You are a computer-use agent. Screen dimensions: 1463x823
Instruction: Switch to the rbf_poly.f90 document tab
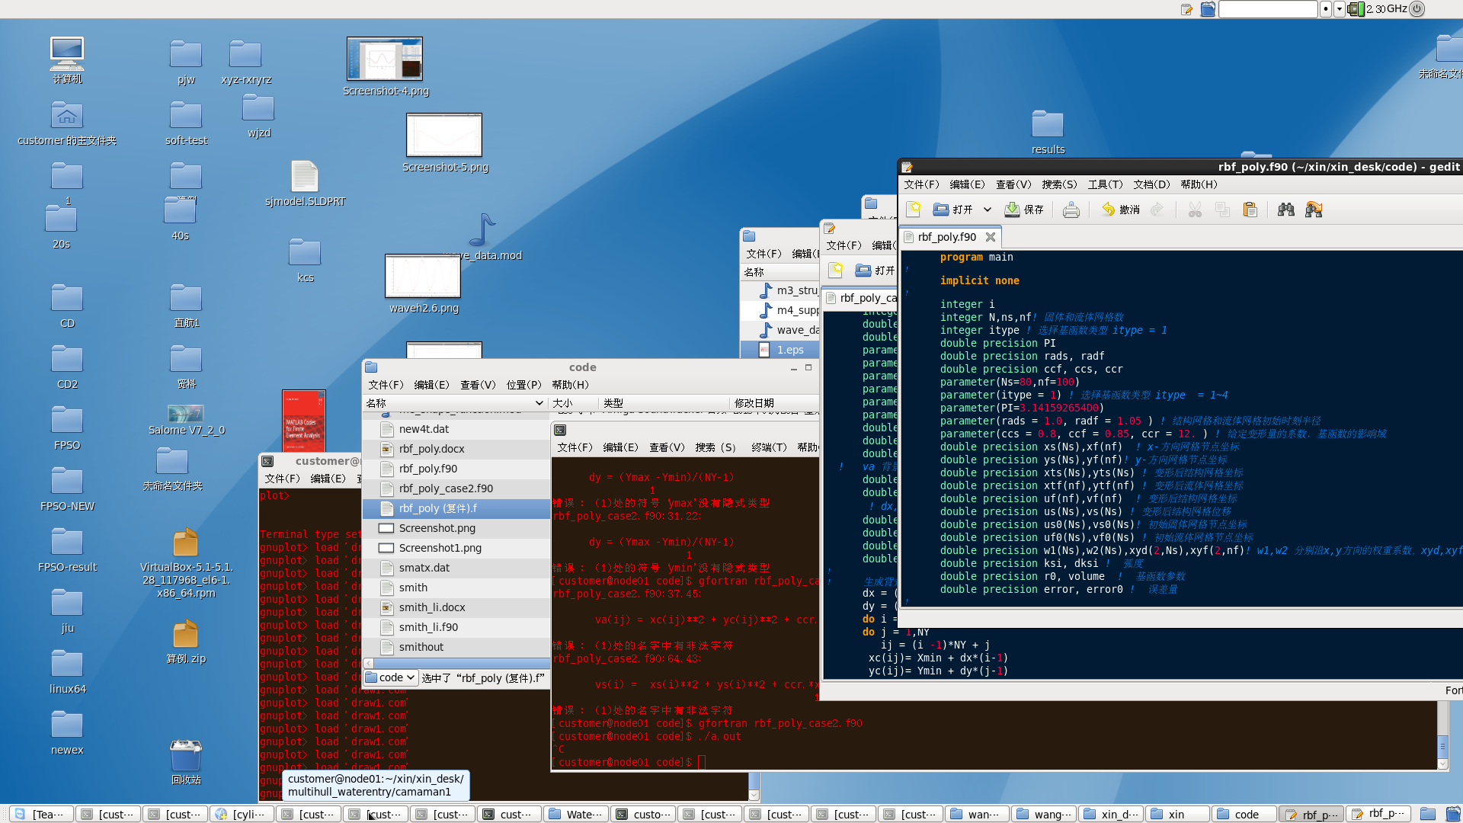coord(946,237)
